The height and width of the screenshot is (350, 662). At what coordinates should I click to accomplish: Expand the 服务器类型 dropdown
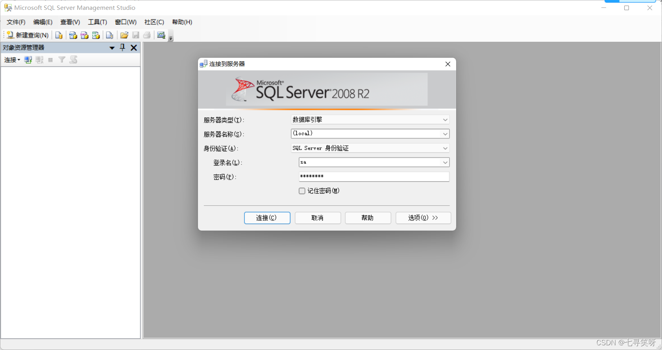[445, 120]
